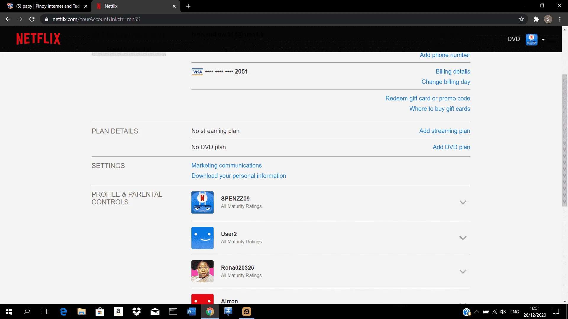Show hidden system tray icons

pos(477,312)
